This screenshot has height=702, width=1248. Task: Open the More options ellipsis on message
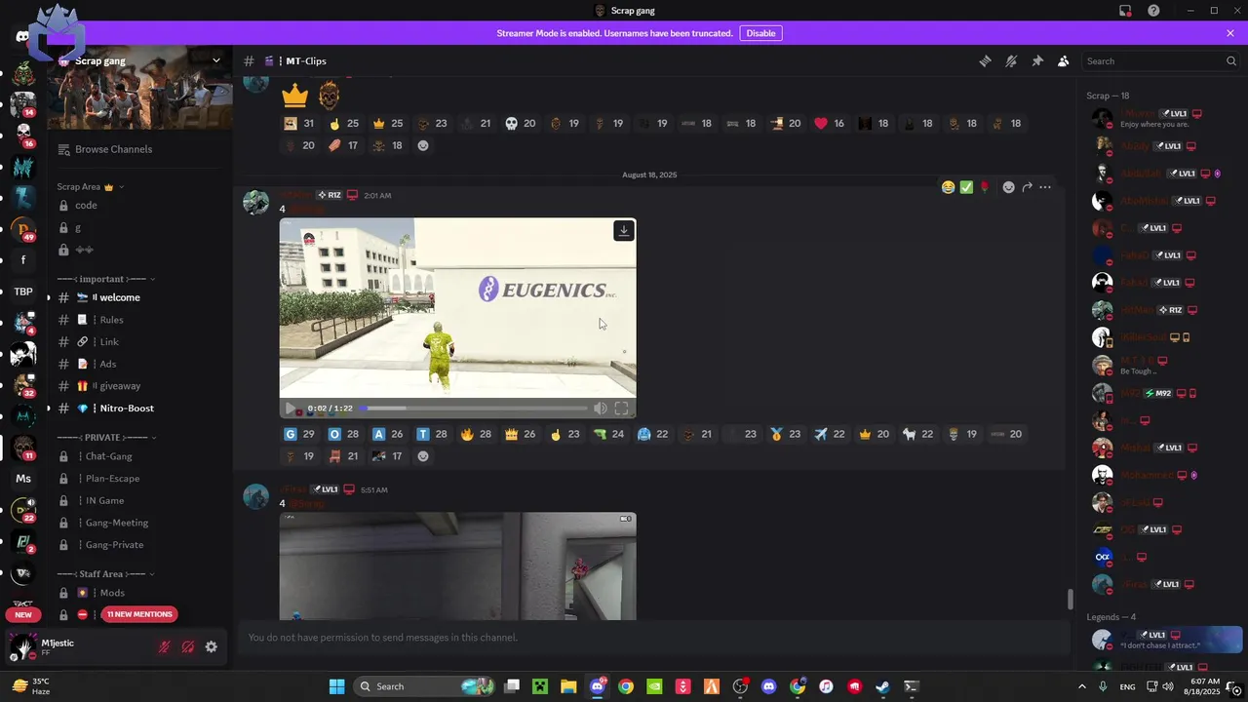[x=1045, y=187]
